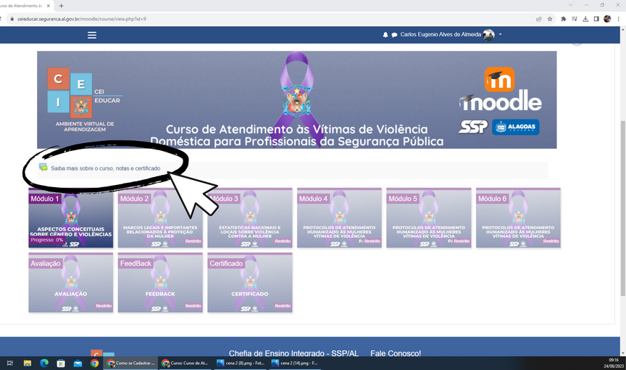626x370 pixels.
Task: Open Carlos Eugenio Alves de Almeida profile
Action: [x=441, y=34]
